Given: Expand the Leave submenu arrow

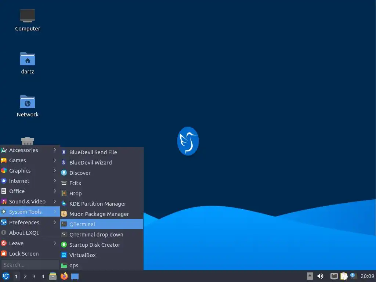Looking at the screenshot, I should (x=55, y=243).
